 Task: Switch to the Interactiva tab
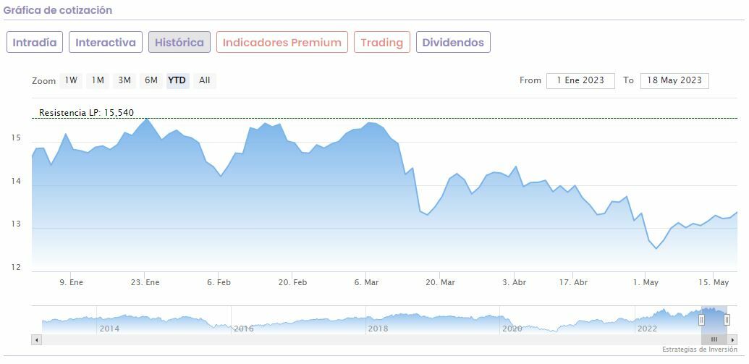point(106,42)
